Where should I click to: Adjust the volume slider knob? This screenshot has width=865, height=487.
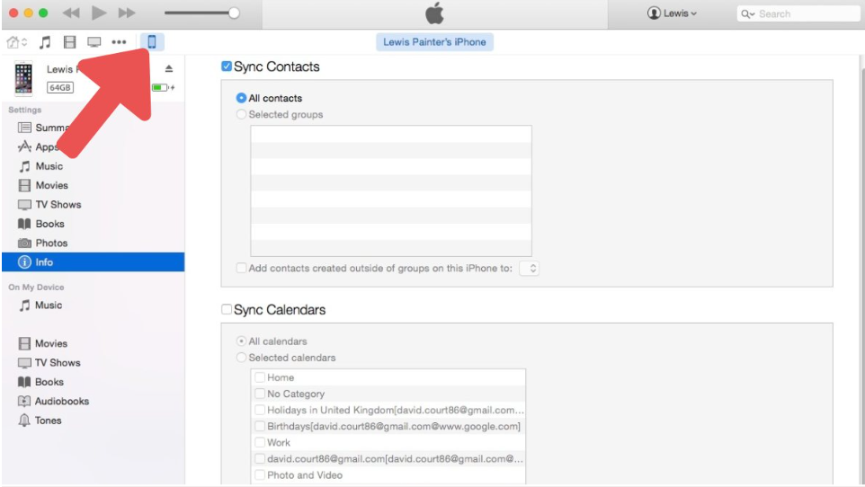tap(234, 13)
